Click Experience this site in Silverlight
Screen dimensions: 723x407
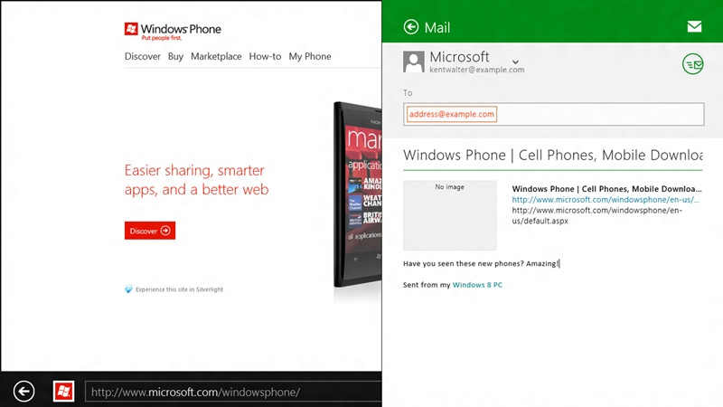click(179, 289)
